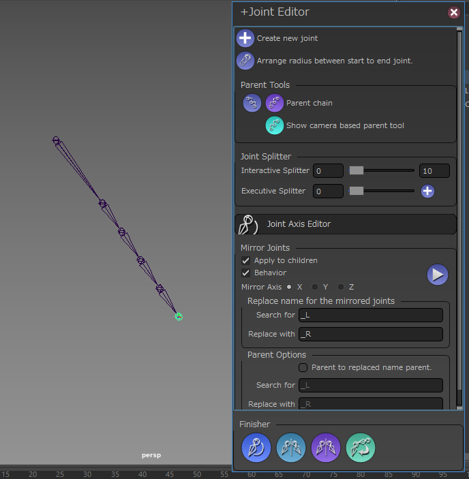Image resolution: width=469 pixels, height=479 pixels.
Task: Click the purple Parent chain icon
Action: pyautogui.click(x=274, y=103)
